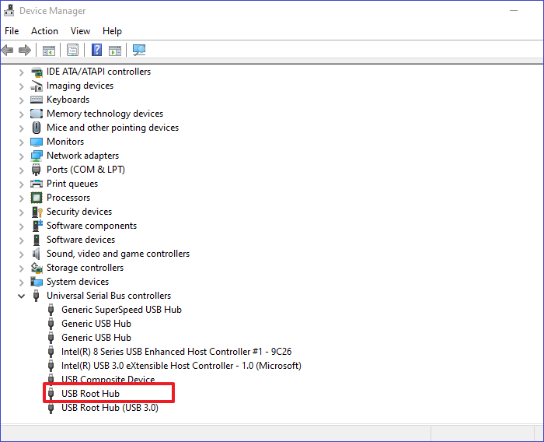Select USB Root Hub (USB 3.0) entry
The height and width of the screenshot is (442, 544).
pos(110,408)
